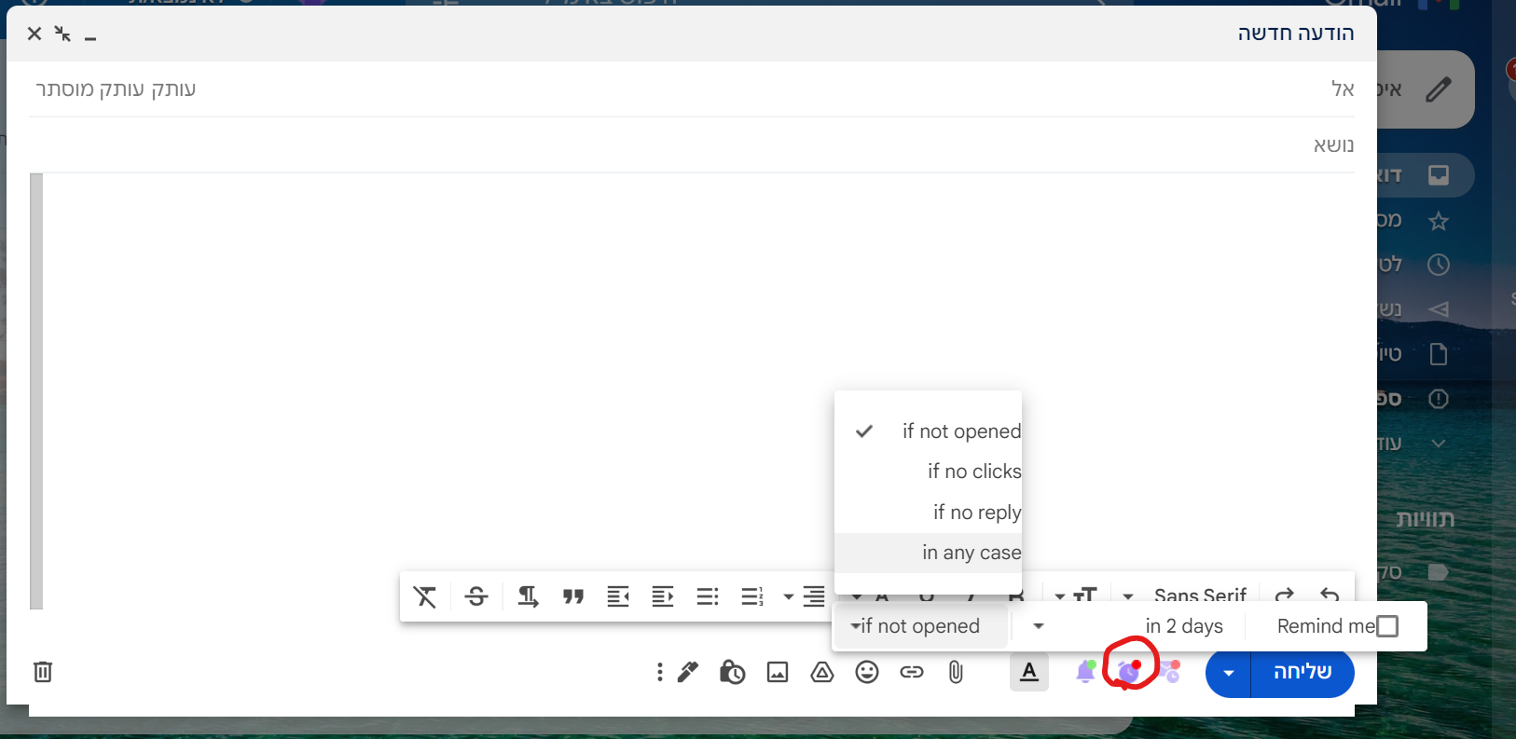This screenshot has height=739, width=1516.
Task: Attach files with paperclip icon
Action: pos(956,672)
